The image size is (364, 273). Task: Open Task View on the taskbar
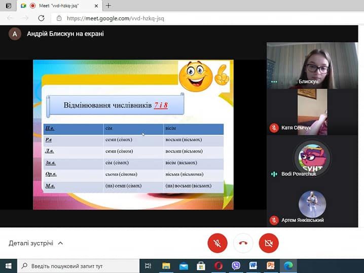pos(148,265)
